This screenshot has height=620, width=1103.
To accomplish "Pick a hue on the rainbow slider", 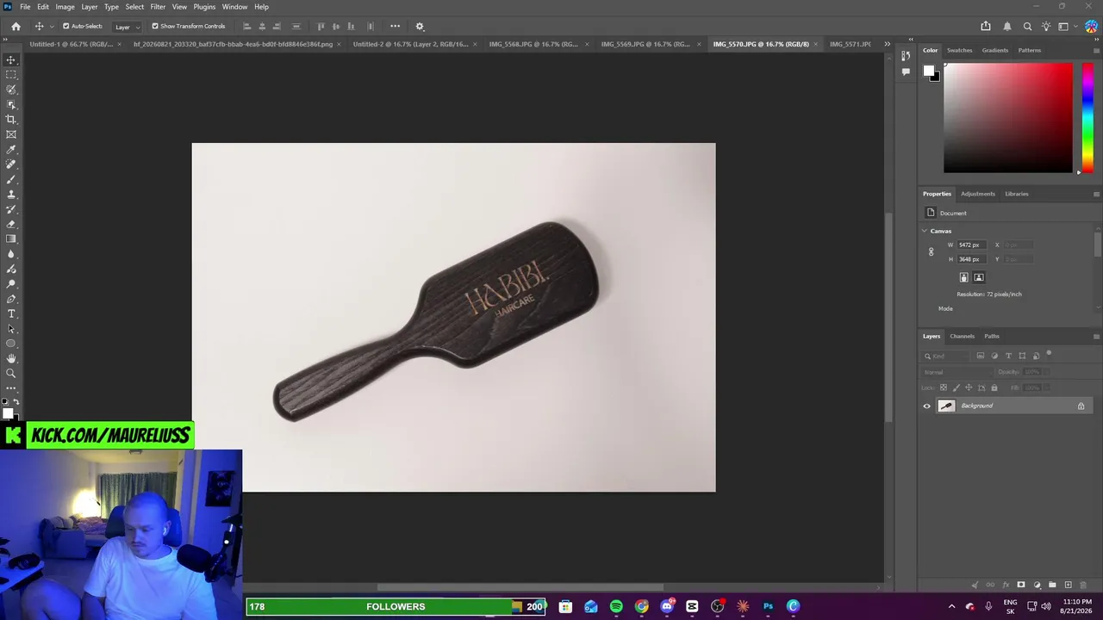I will pyautogui.click(x=1087, y=117).
